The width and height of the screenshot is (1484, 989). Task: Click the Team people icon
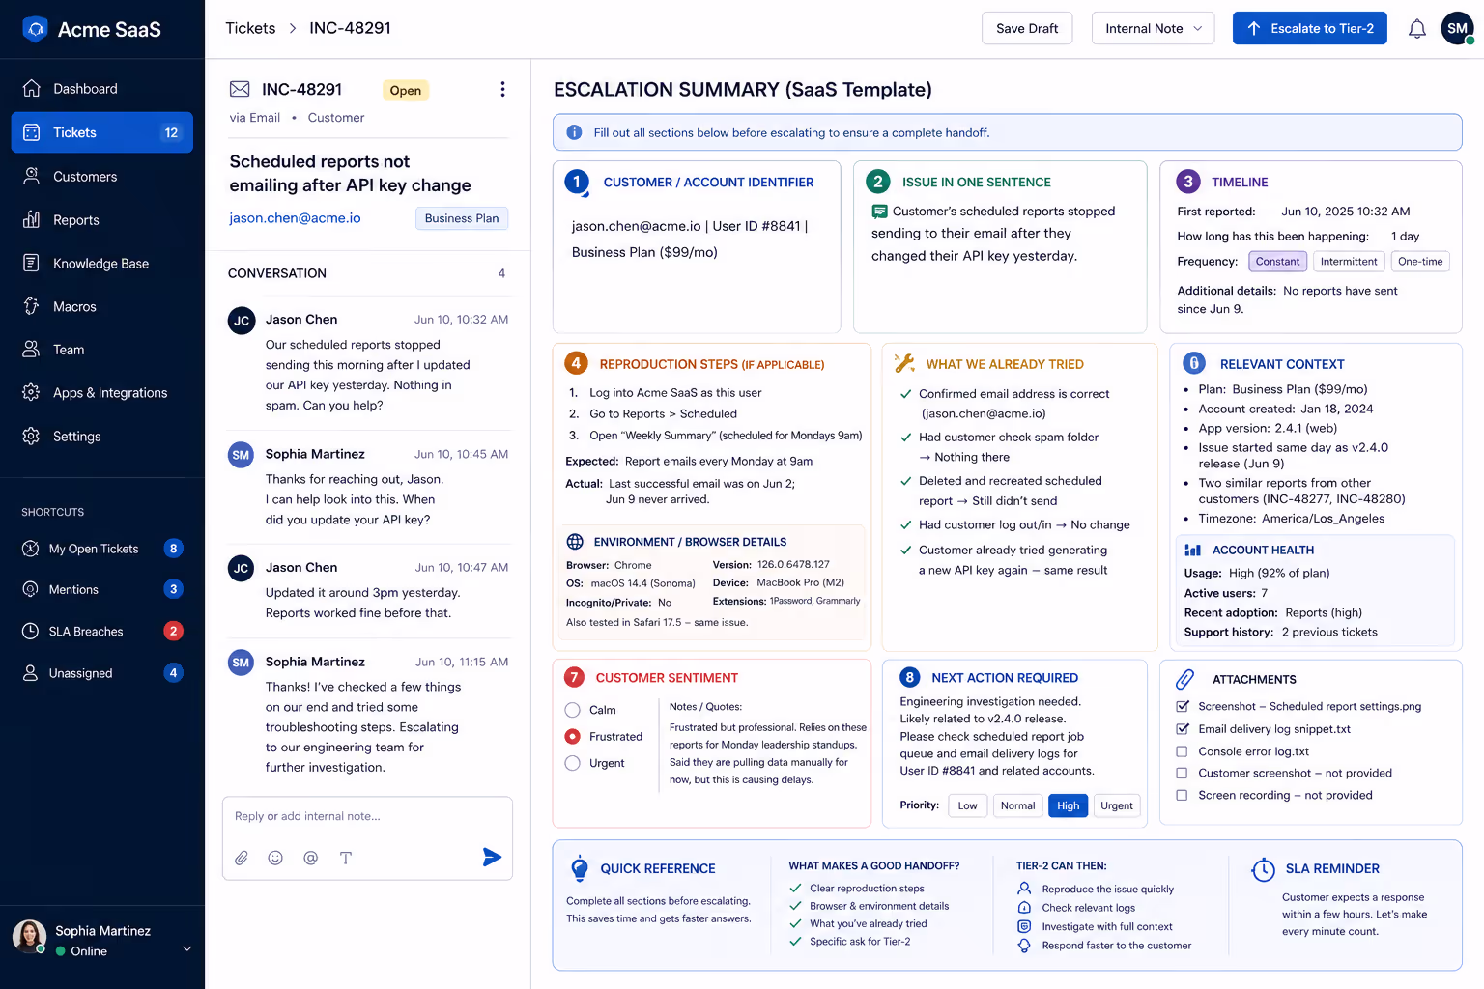(31, 349)
